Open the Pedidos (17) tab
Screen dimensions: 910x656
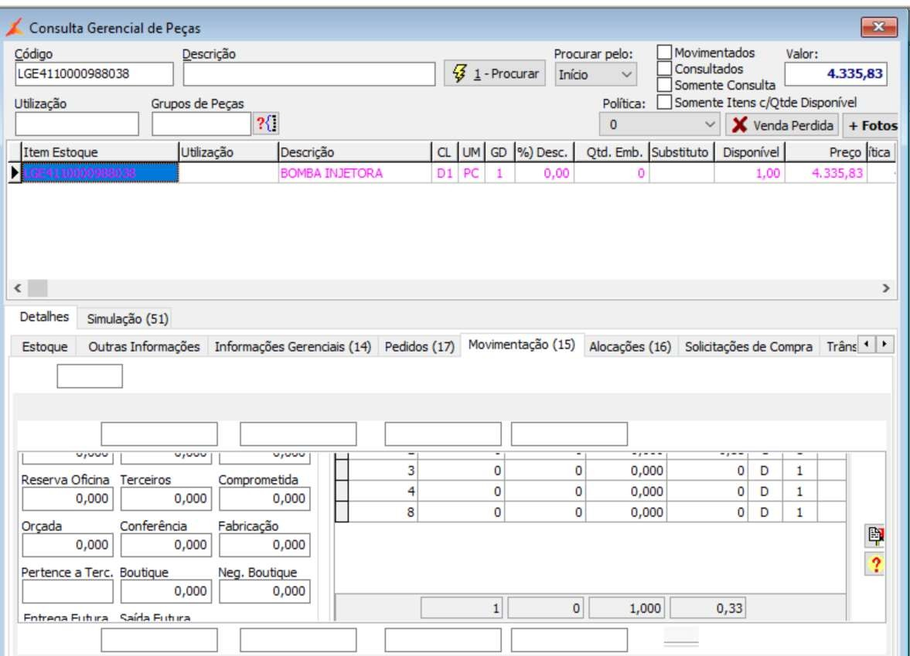coord(419,347)
